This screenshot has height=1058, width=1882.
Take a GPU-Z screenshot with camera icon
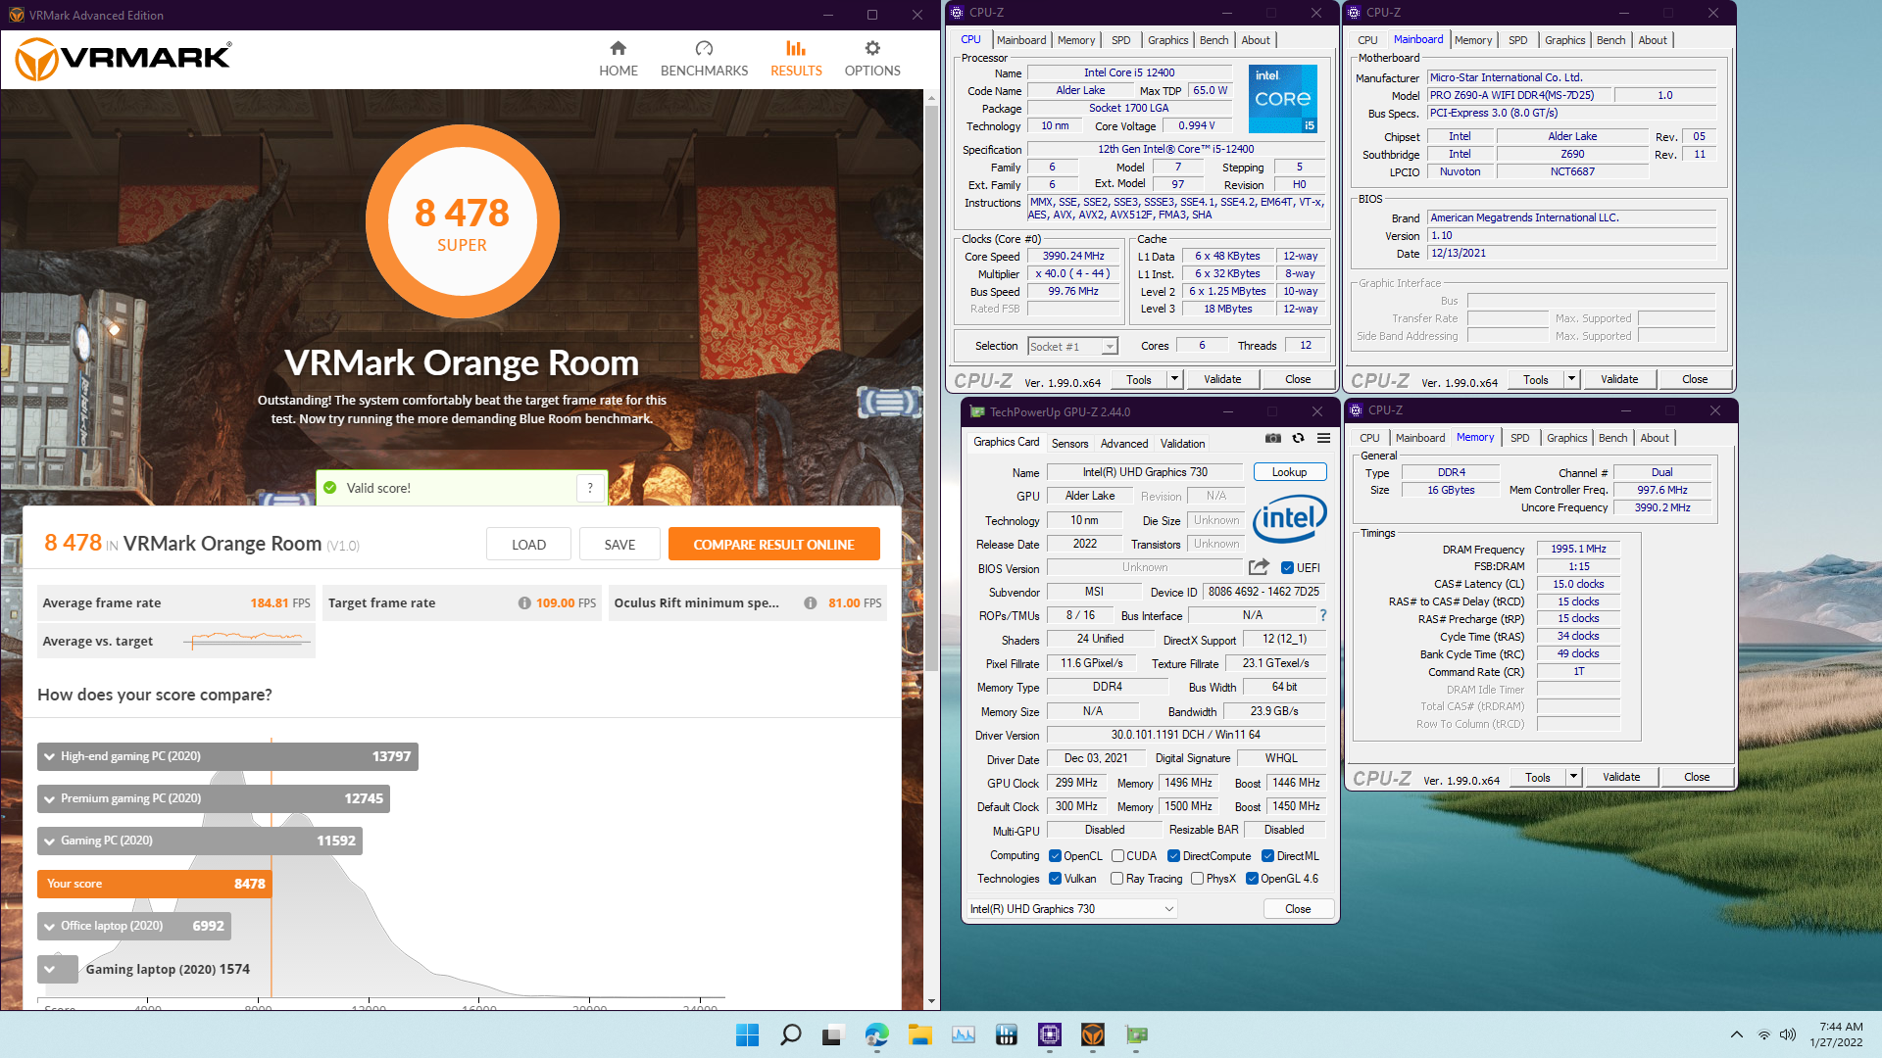(x=1272, y=439)
